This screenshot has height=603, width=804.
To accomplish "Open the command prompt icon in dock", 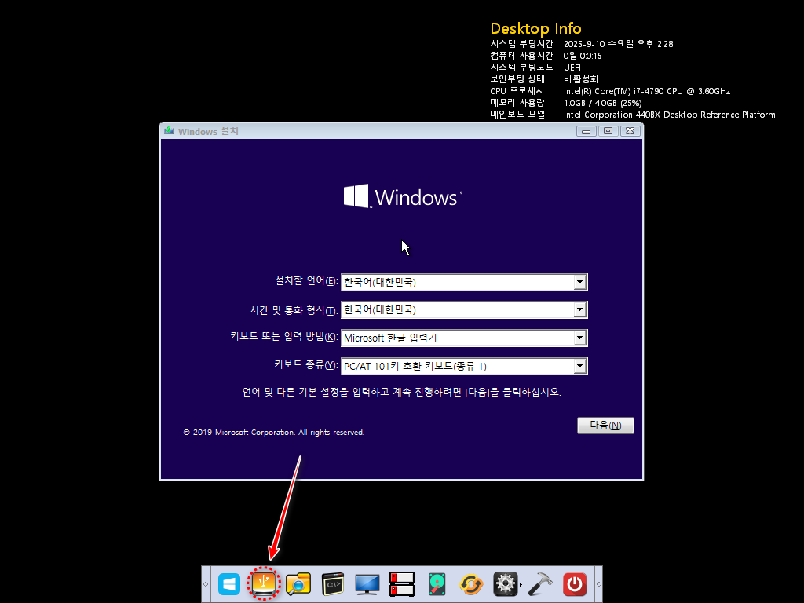I will 333,584.
